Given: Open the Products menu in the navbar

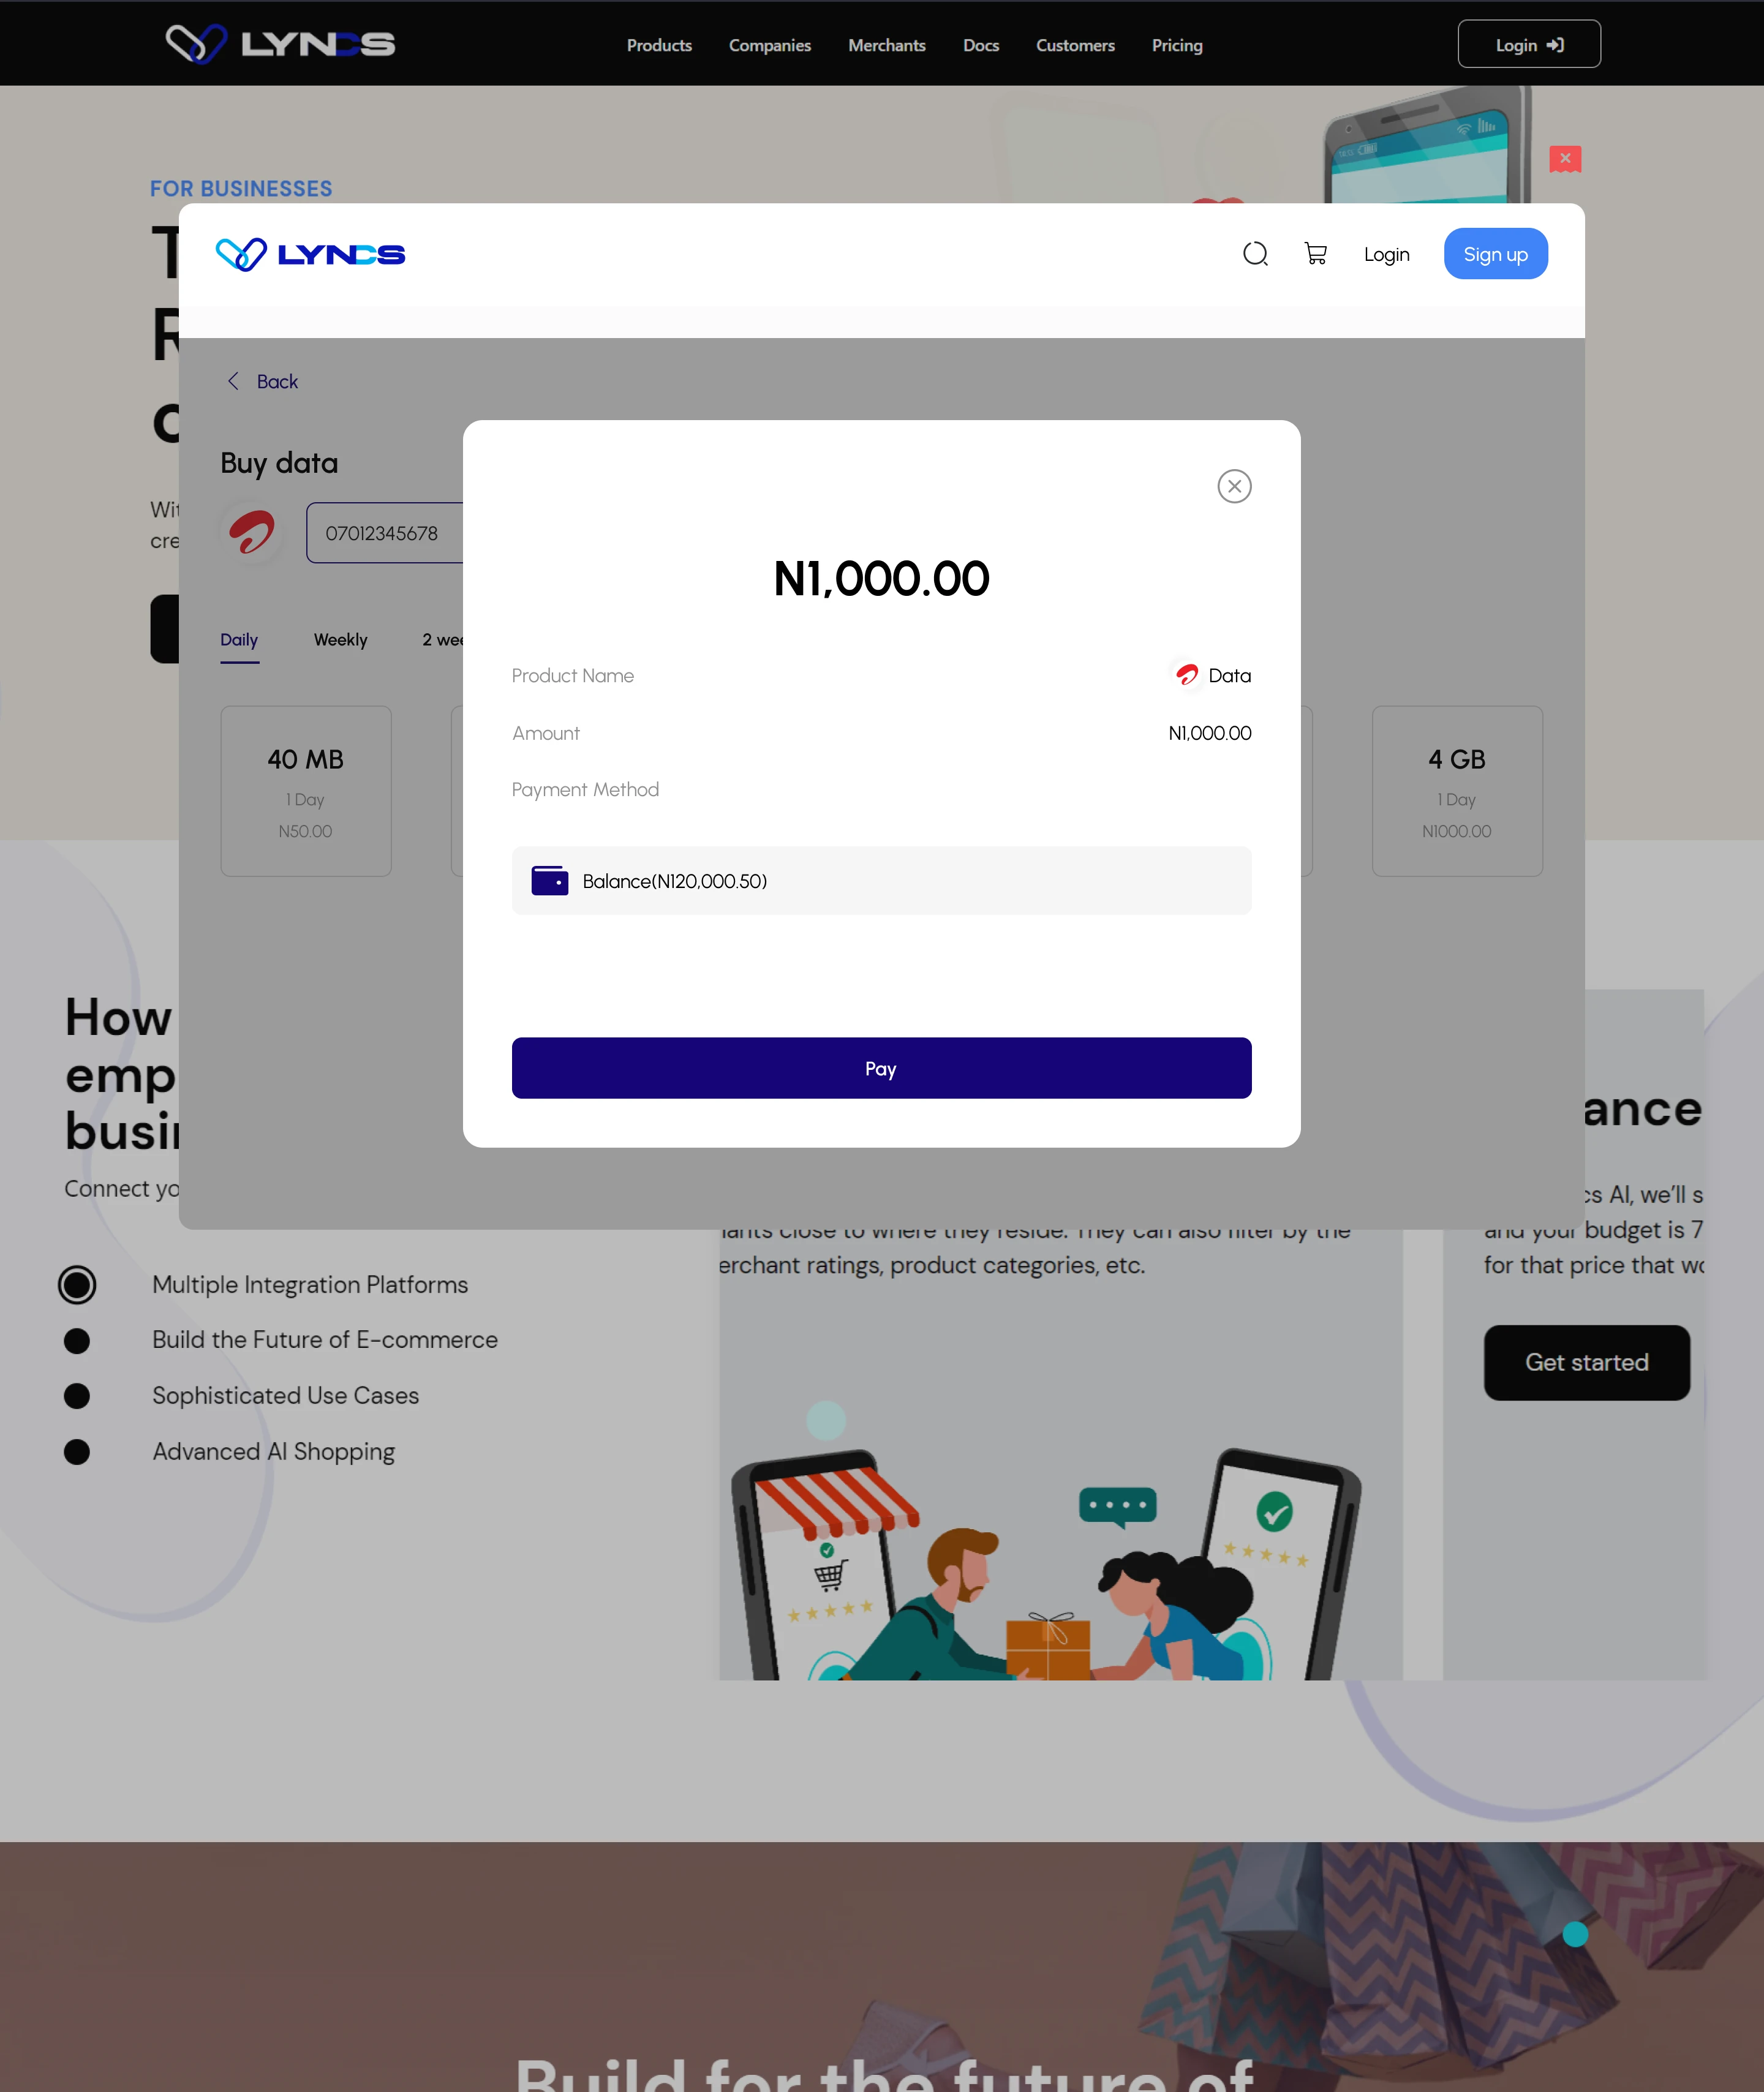Looking at the screenshot, I should 659,45.
